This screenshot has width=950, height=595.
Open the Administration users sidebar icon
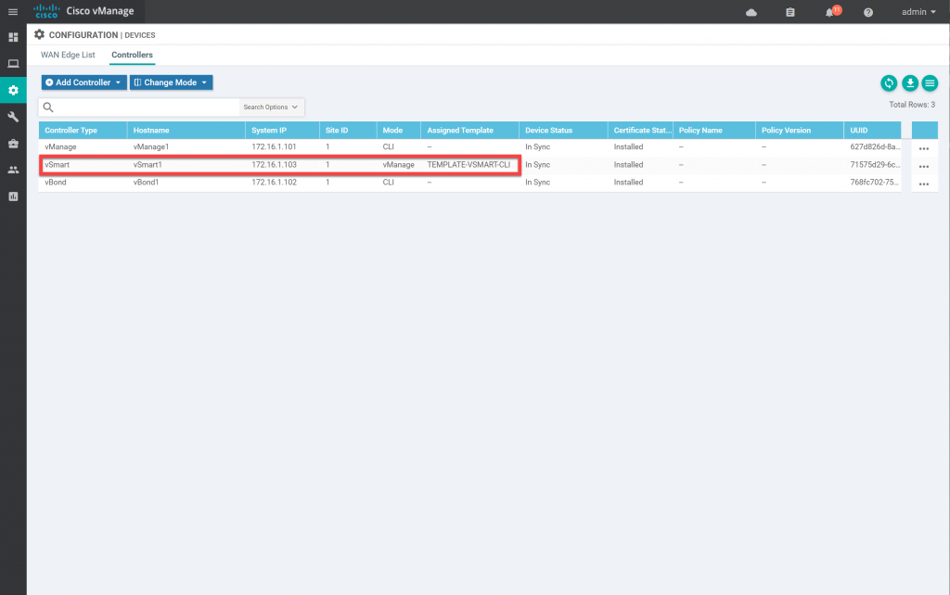13,171
